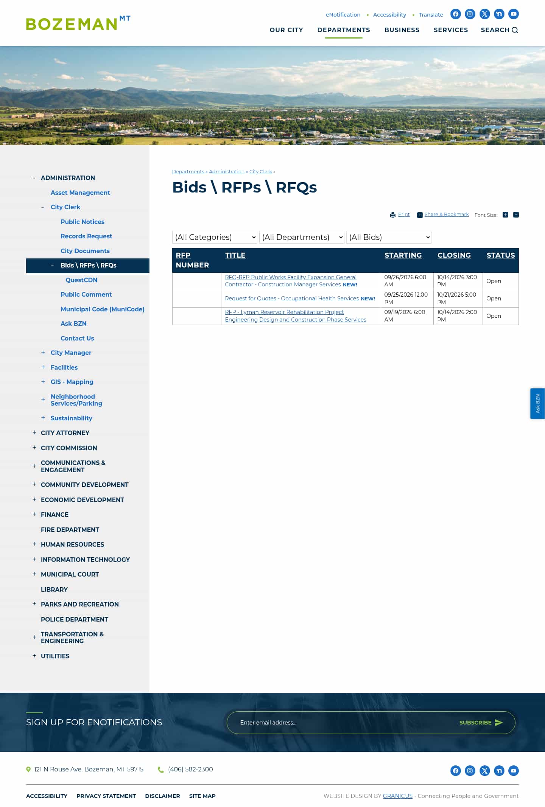Open the Business menu
This screenshot has height=807, width=545.
[x=402, y=30]
